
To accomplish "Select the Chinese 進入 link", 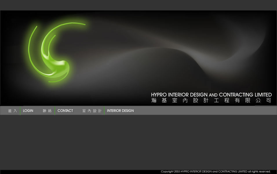I will tap(12, 111).
